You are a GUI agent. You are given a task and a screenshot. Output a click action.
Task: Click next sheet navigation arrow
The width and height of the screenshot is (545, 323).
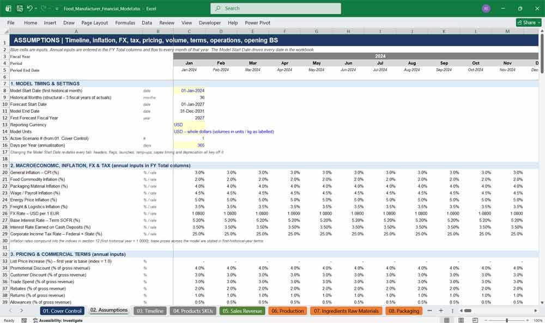coord(22,310)
